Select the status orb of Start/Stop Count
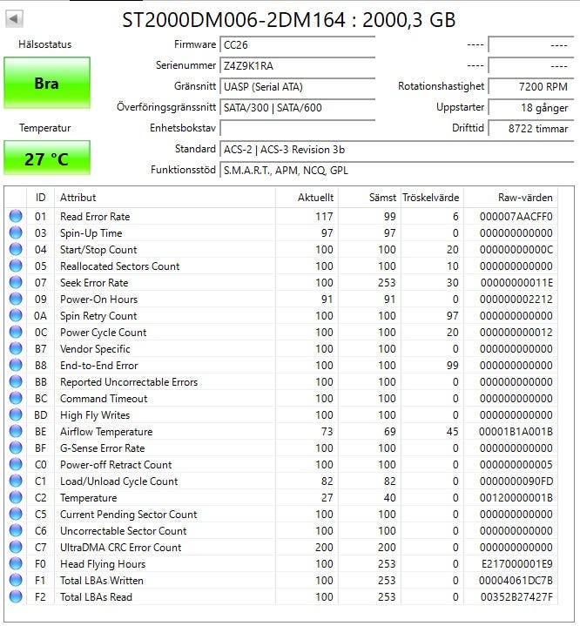This screenshot has width=580, height=626. 16,249
